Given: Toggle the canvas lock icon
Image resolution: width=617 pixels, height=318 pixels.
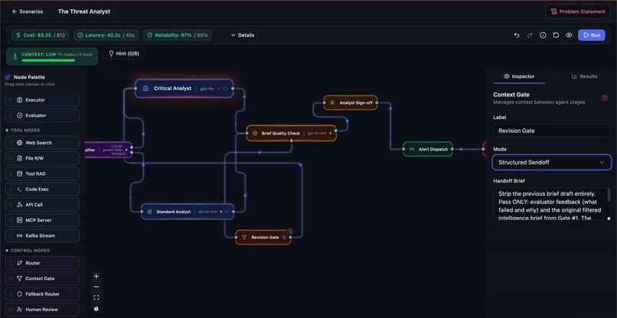Looking at the screenshot, I should [x=96, y=309].
